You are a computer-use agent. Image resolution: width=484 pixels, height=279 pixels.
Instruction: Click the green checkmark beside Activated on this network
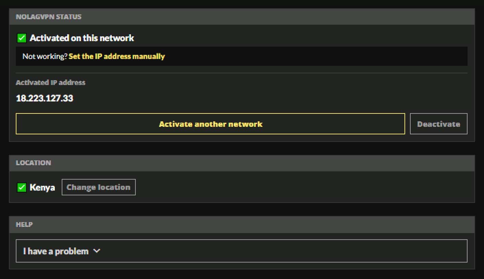(22, 38)
